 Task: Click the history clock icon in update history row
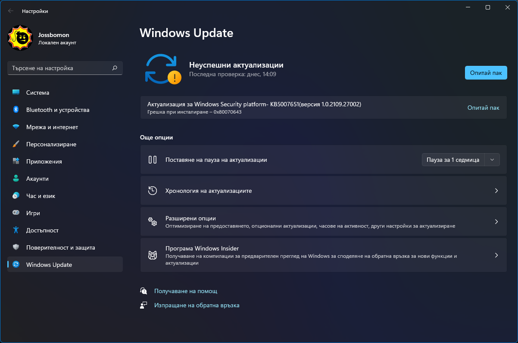click(x=153, y=191)
